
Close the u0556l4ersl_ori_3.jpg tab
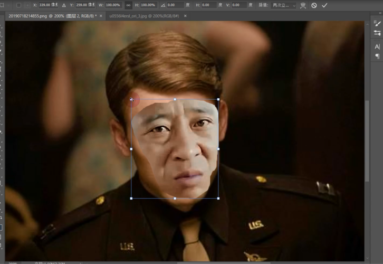click(x=185, y=16)
